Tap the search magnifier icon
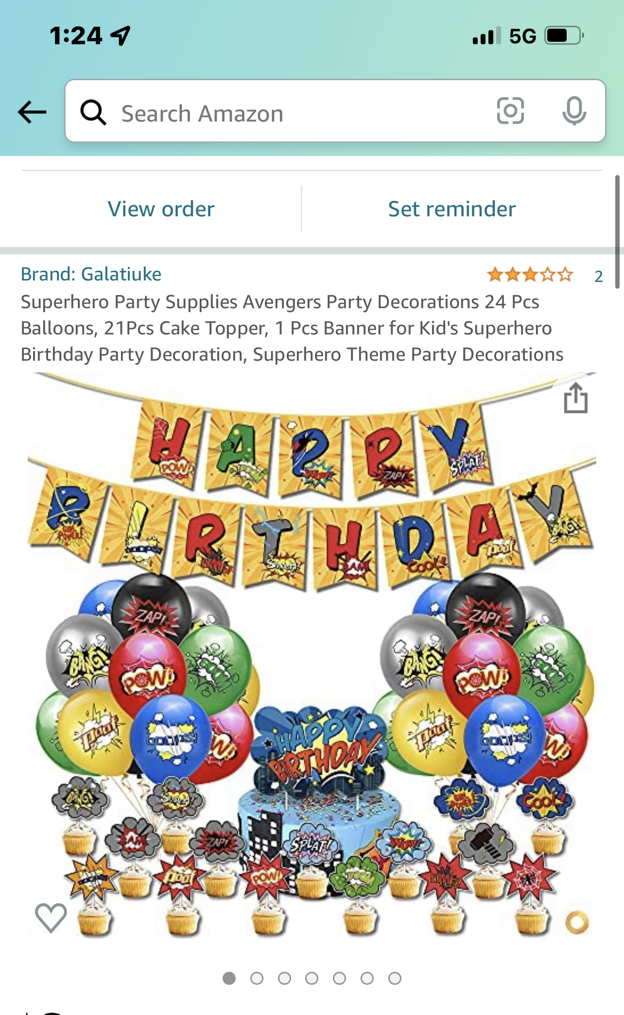 (93, 112)
